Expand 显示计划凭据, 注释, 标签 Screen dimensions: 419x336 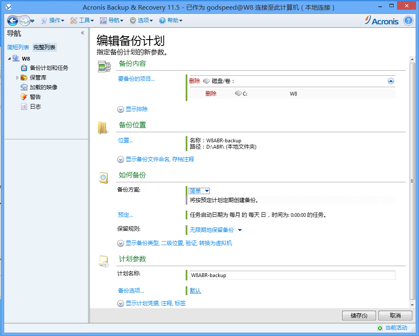point(151,303)
